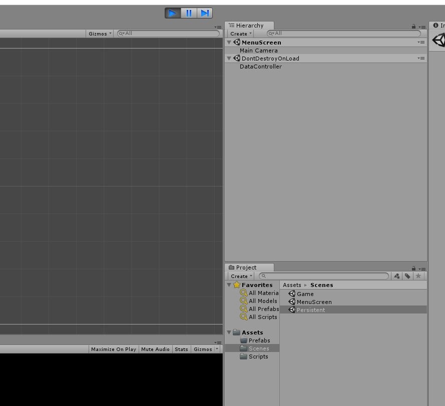Open the Scene view panel options menu
The width and height of the screenshot is (445, 406).
point(218,27)
